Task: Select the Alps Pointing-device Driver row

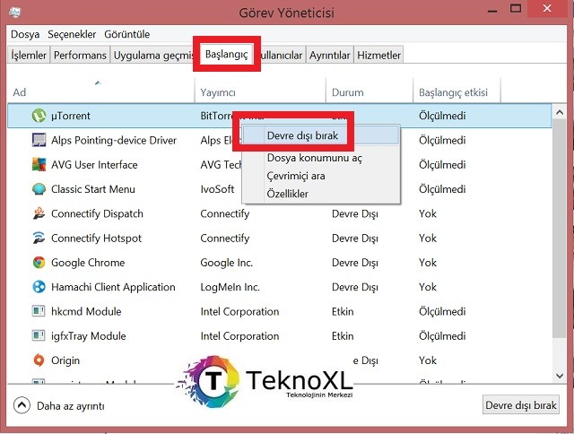Action: pos(280,140)
